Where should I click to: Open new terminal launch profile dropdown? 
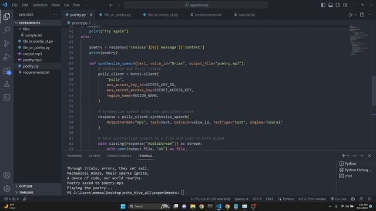coord(348,156)
